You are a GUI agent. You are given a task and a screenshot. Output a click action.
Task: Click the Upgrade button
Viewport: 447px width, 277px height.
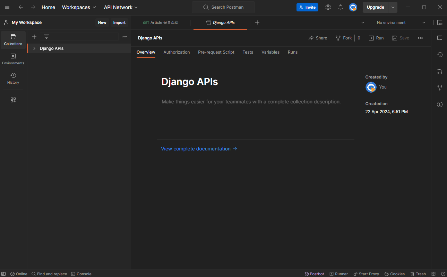(x=376, y=7)
